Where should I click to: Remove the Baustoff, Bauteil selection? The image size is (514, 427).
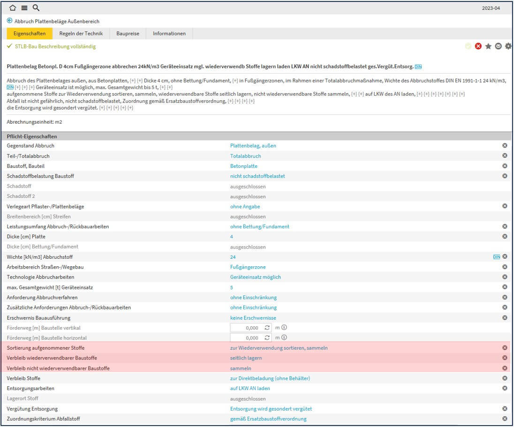[505, 166]
